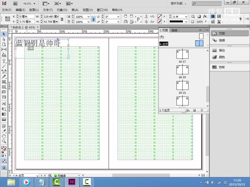Image resolution: width=250 pixels, height=187 pixels.
Task: Launch Adobe Bridge via the Br button
Action: click(15, 4)
